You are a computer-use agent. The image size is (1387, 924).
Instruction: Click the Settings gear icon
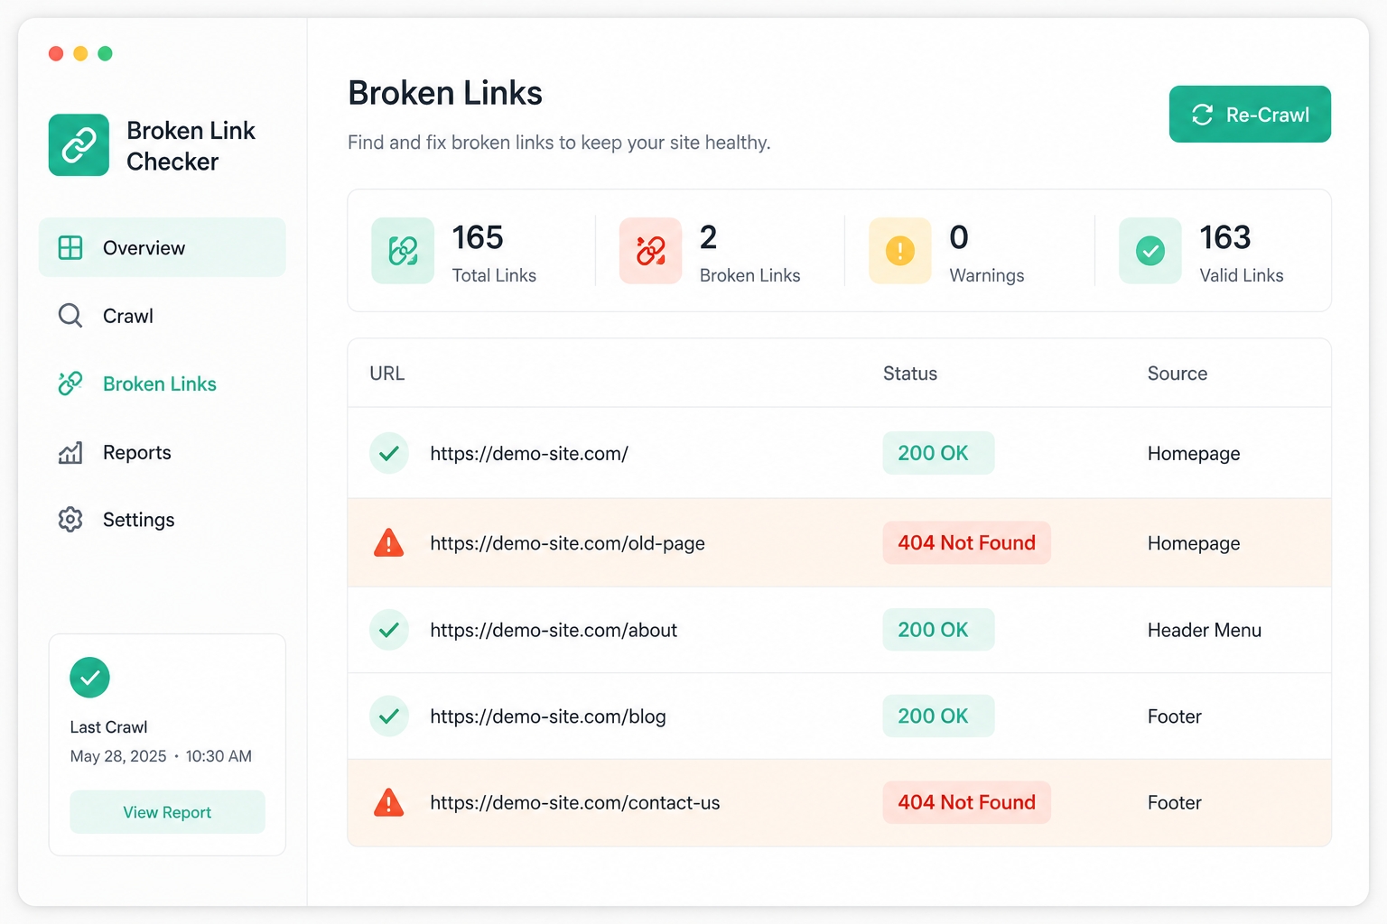(70, 519)
